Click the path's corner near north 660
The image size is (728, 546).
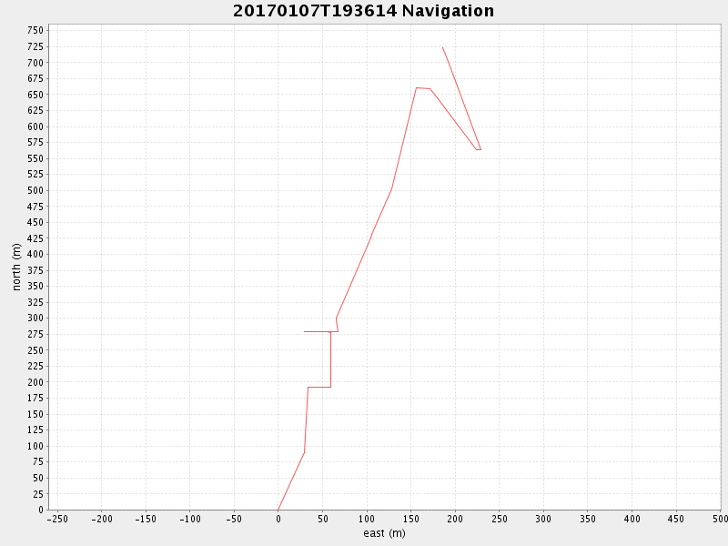(x=417, y=88)
